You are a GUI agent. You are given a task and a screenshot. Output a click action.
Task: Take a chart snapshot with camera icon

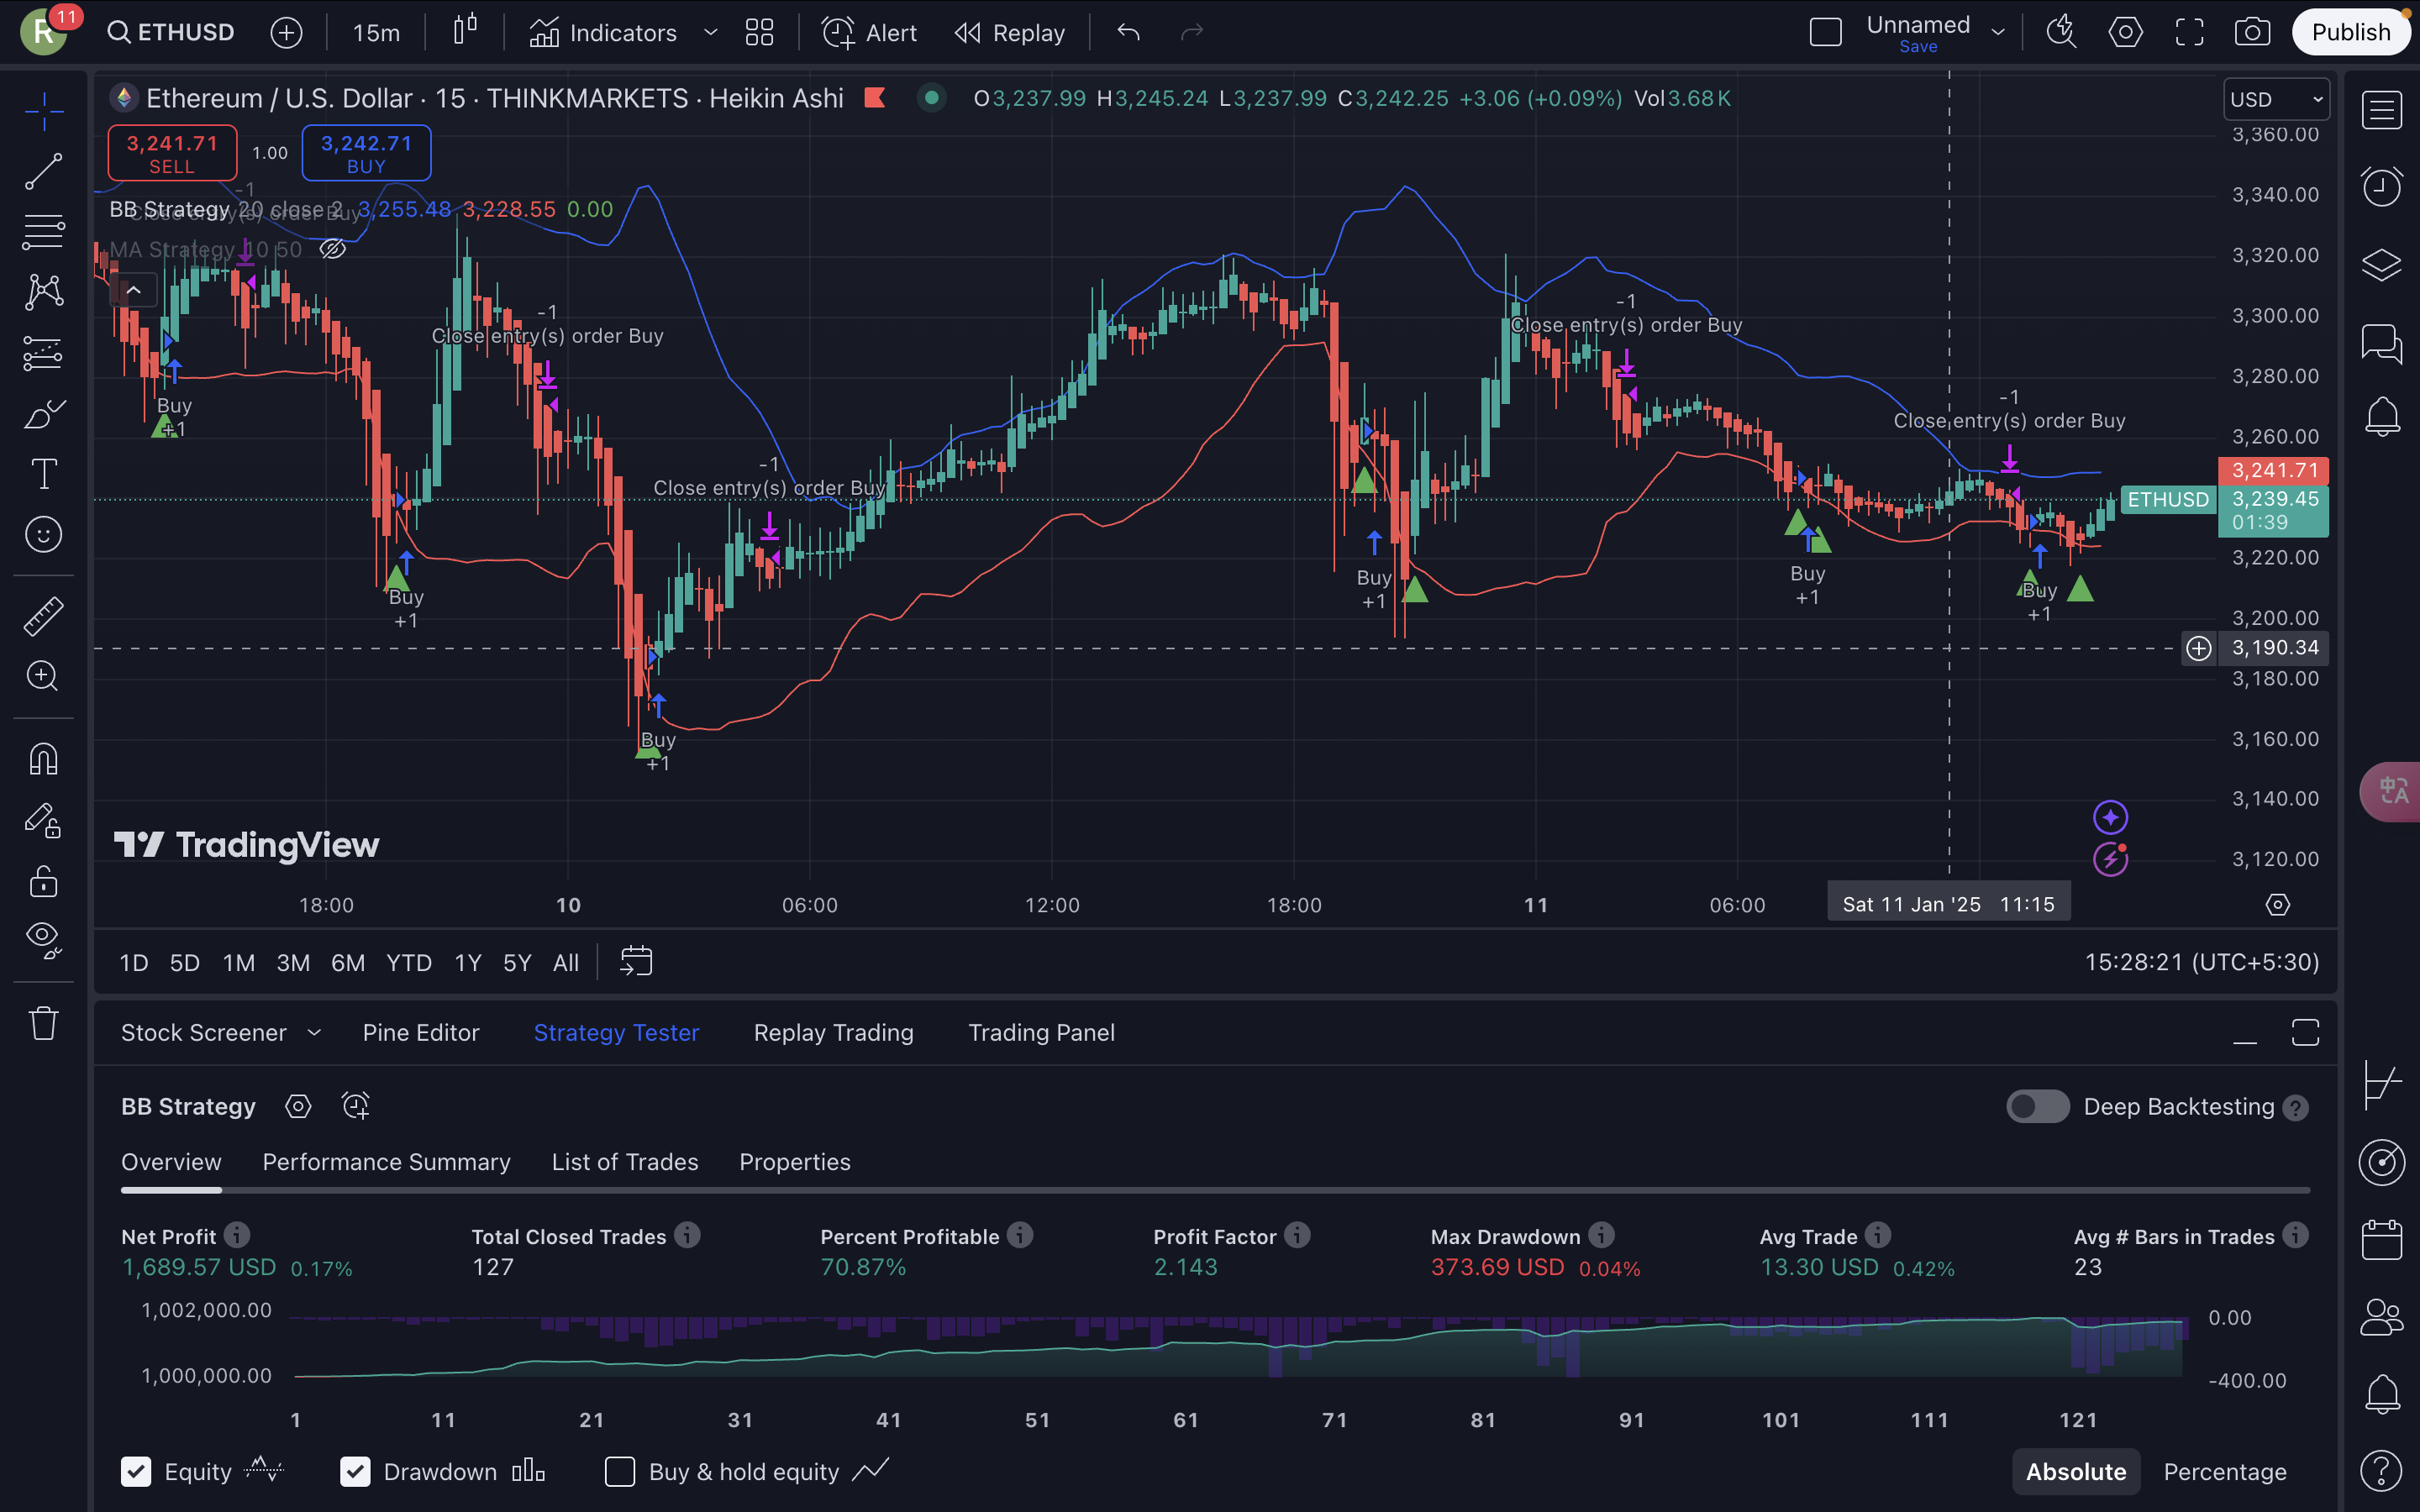(2252, 32)
